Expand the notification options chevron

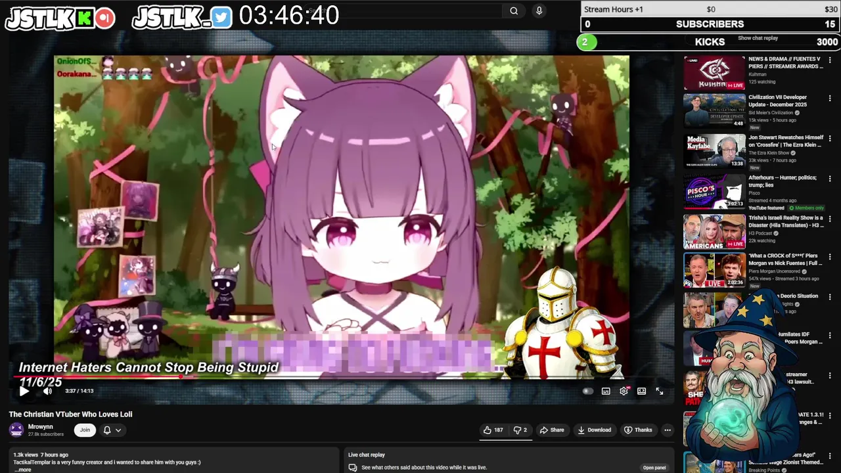(x=118, y=430)
